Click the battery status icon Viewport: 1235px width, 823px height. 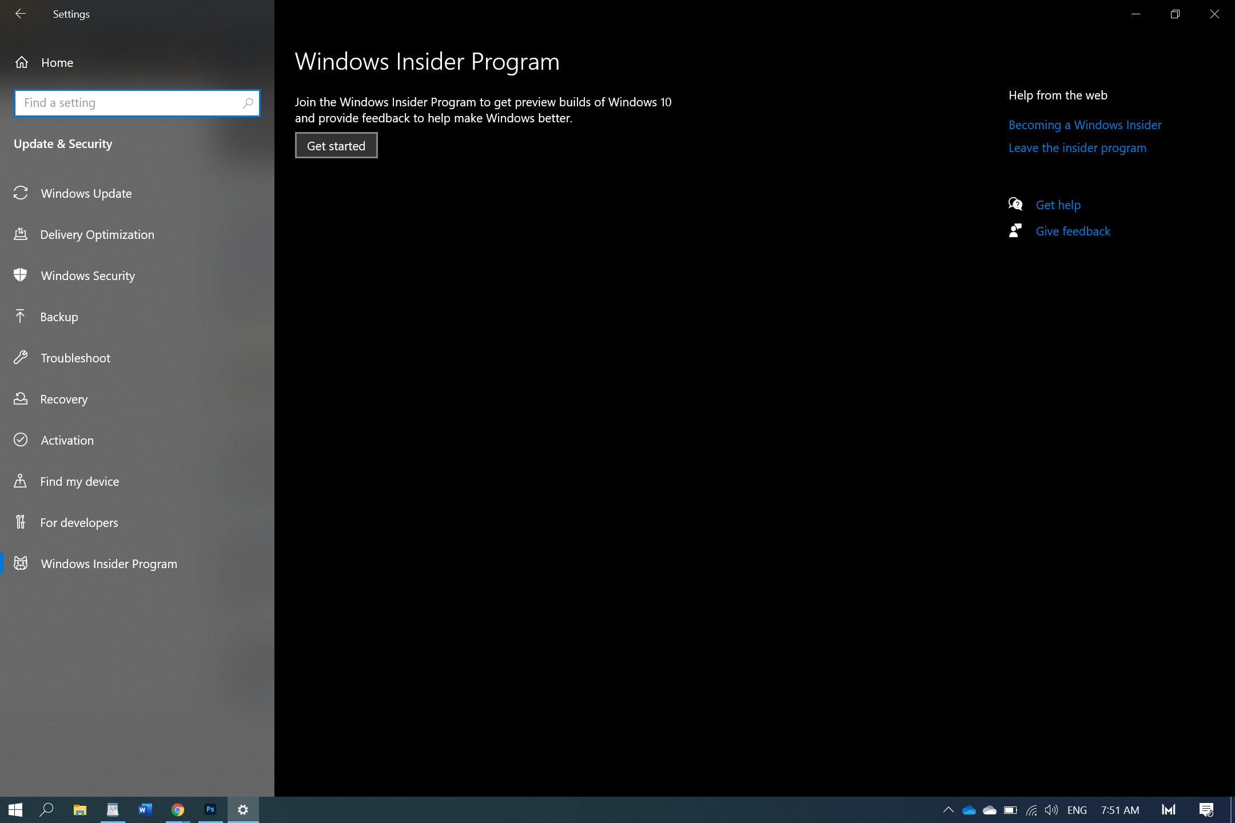pyautogui.click(x=1010, y=810)
